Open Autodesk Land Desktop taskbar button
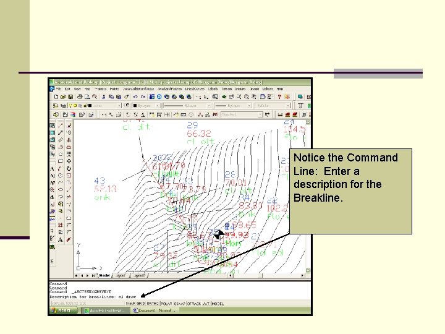Viewport: 445px width, 334px height. pos(106,310)
